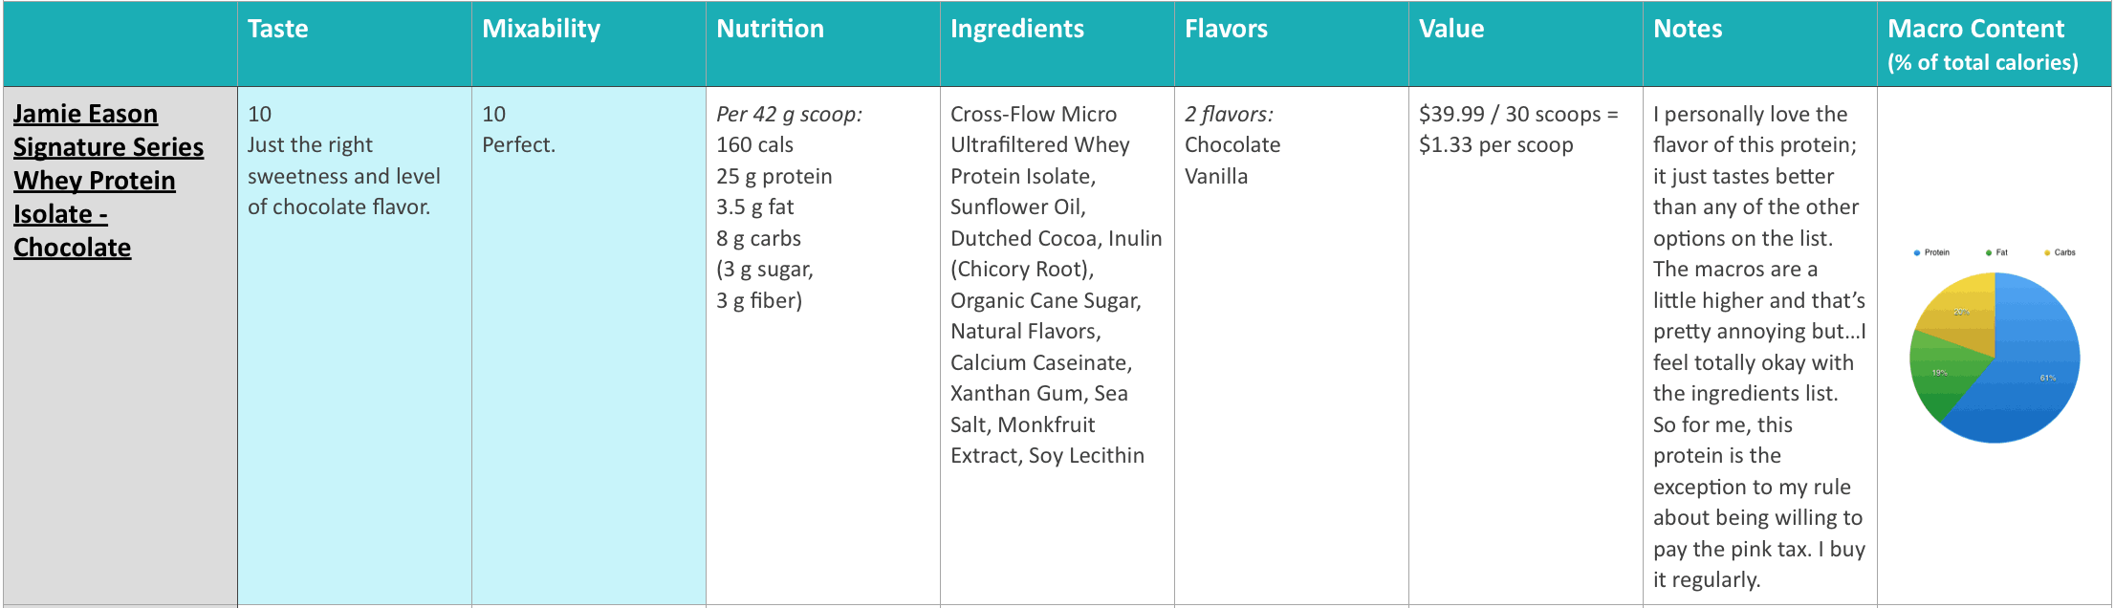Select the flavors cell with Chocolate Vanilla
2115x608 pixels.
pyautogui.click(x=1292, y=346)
